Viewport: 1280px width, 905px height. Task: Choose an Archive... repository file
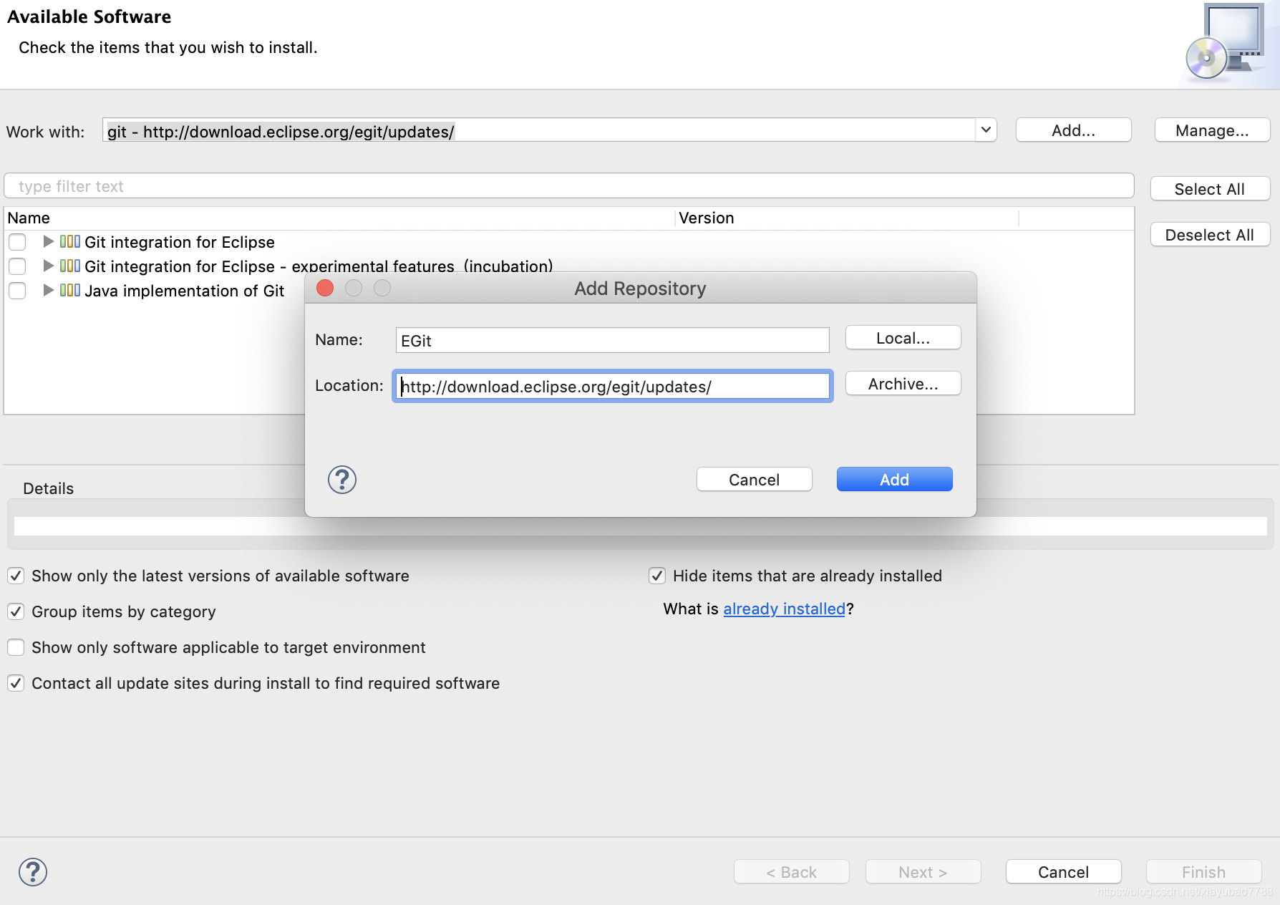pos(903,384)
